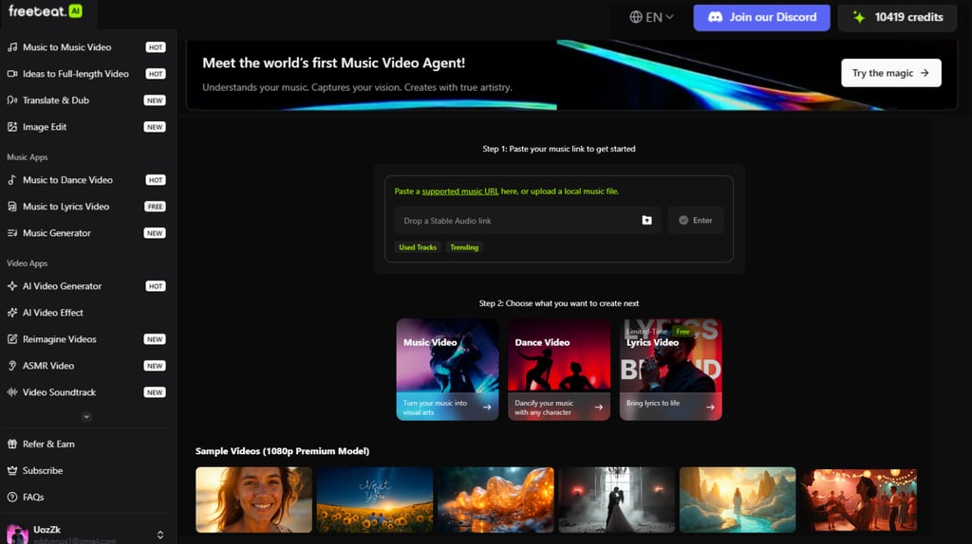Open AI Video Effect
Image resolution: width=972 pixels, height=544 pixels.
click(86, 313)
